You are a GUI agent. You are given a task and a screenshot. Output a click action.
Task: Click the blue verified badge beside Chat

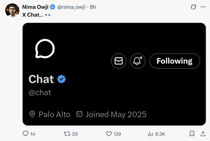click(62, 80)
